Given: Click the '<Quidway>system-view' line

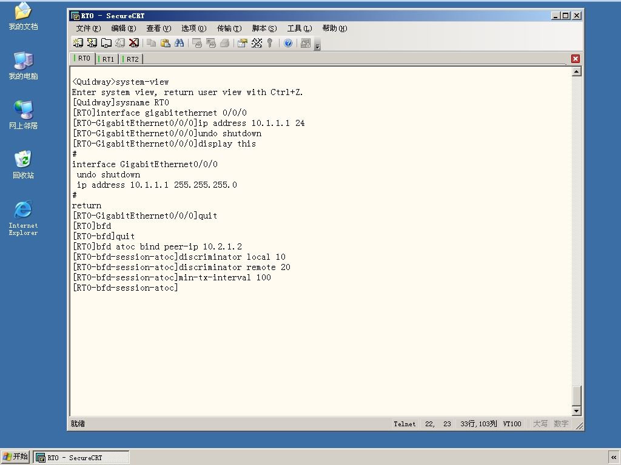Looking at the screenshot, I should pyautogui.click(x=121, y=82).
